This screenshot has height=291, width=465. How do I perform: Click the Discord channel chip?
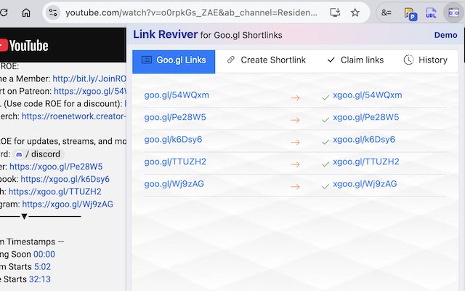click(39, 154)
